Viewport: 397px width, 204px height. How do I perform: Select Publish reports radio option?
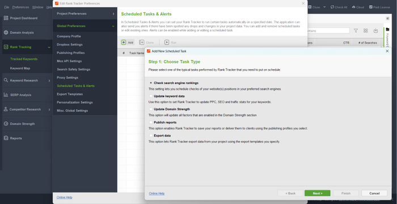coord(151,122)
